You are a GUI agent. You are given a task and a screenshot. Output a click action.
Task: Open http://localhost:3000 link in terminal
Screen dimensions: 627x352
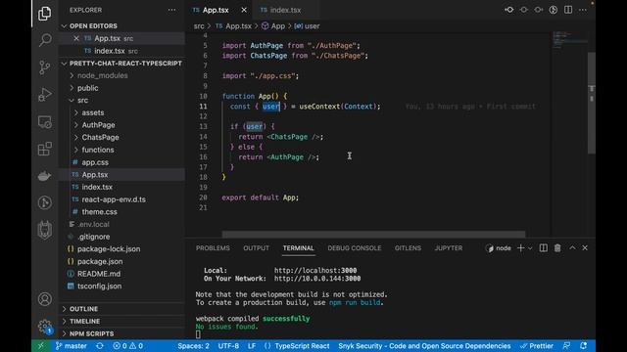[x=315, y=271]
